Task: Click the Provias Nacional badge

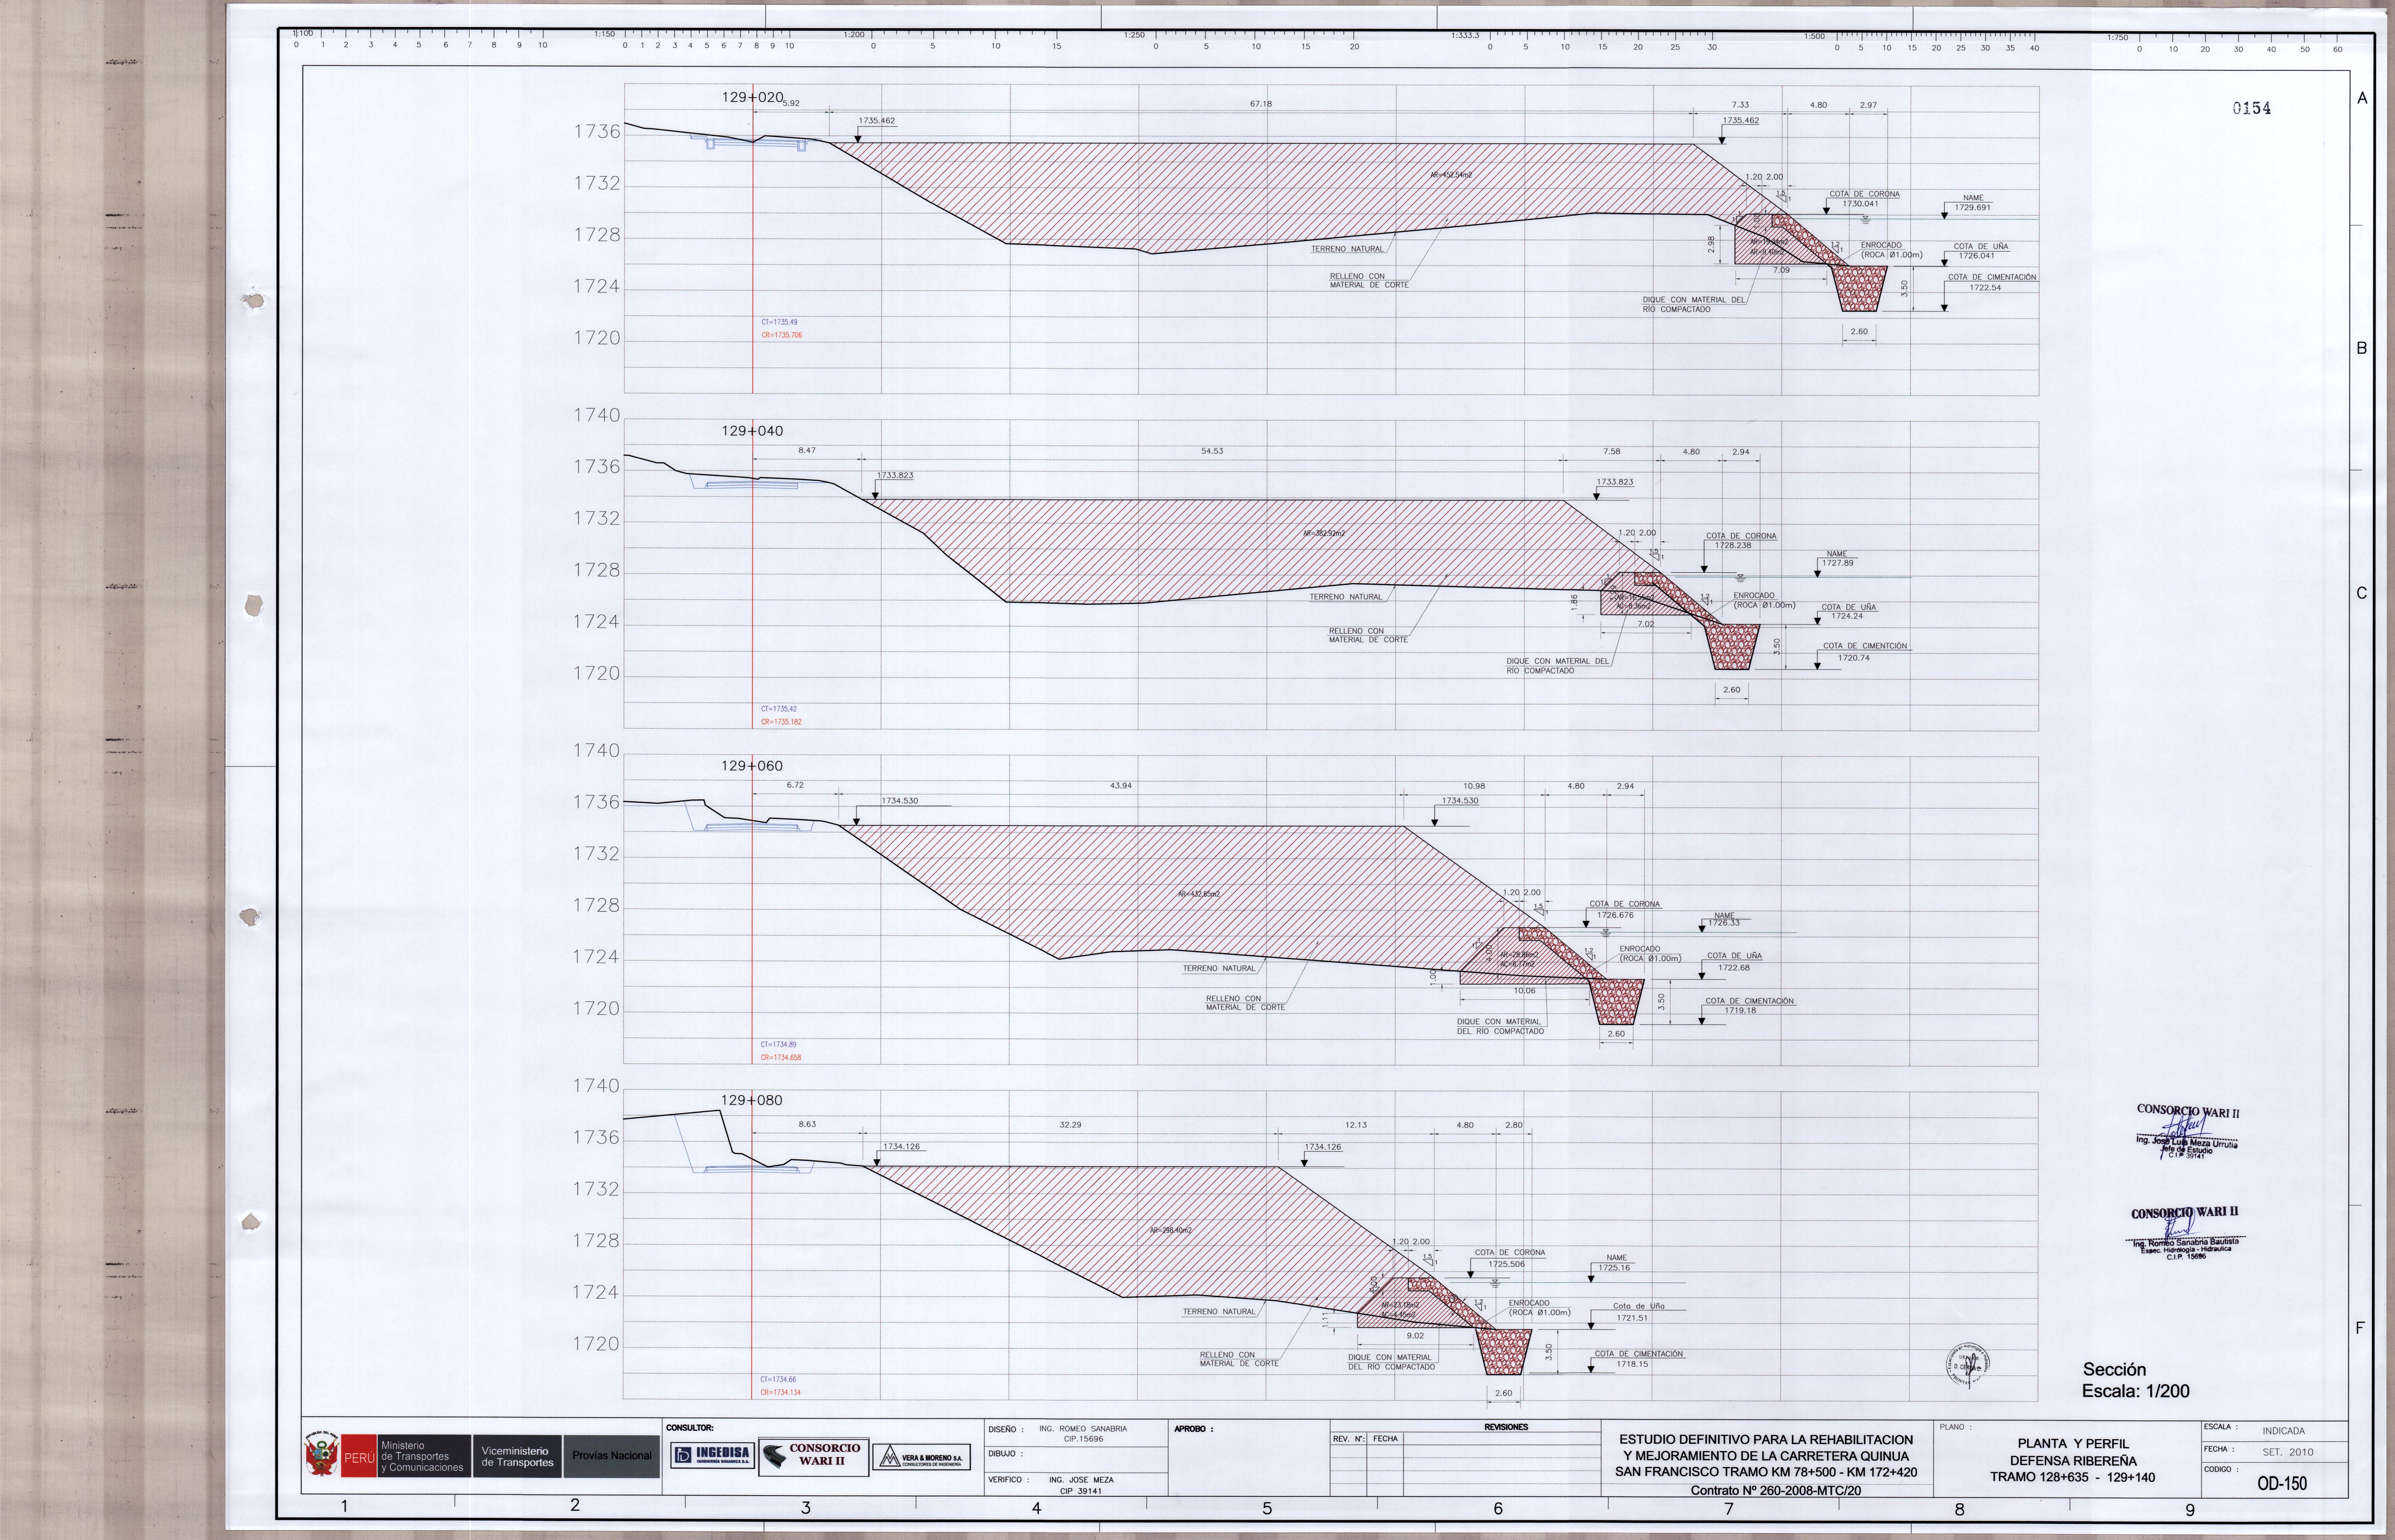Action: click(x=611, y=1456)
